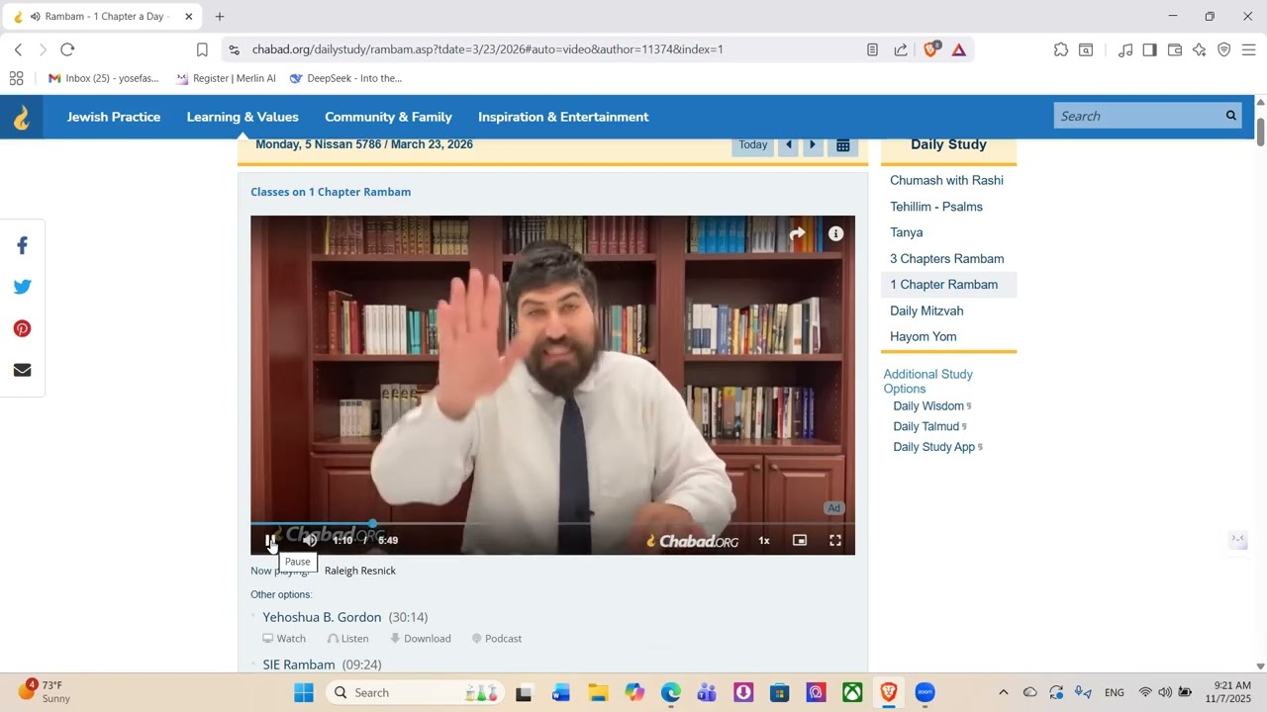Open Daily Study App link
The height and width of the screenshot is (712, 1267).
pos(934,447)
